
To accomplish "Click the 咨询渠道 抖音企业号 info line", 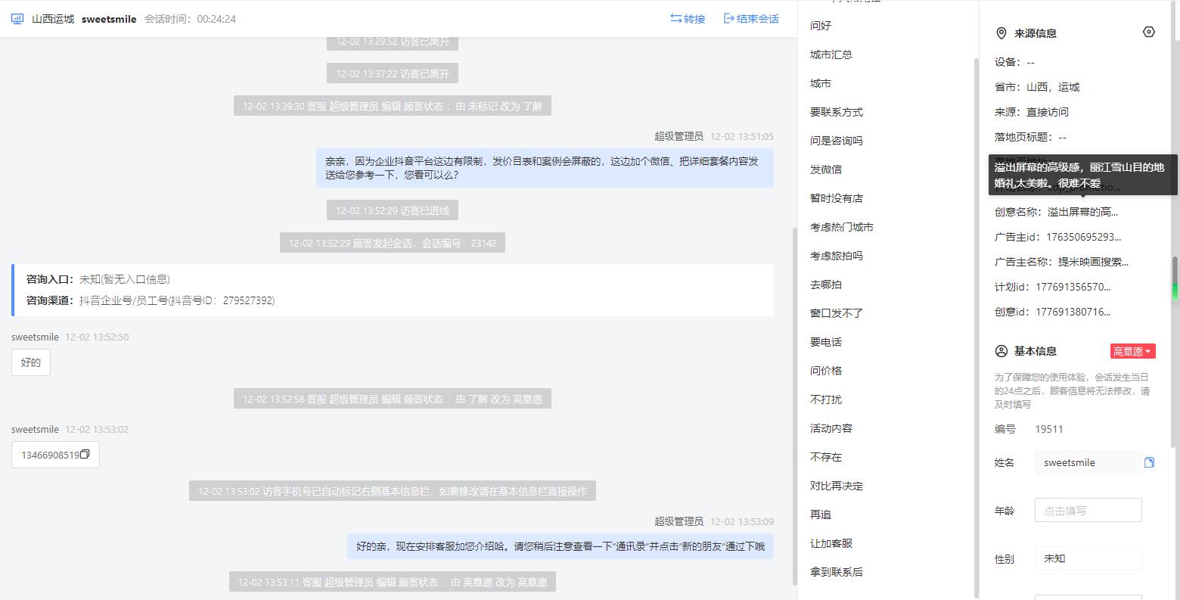I will click(x=151, y=300).
